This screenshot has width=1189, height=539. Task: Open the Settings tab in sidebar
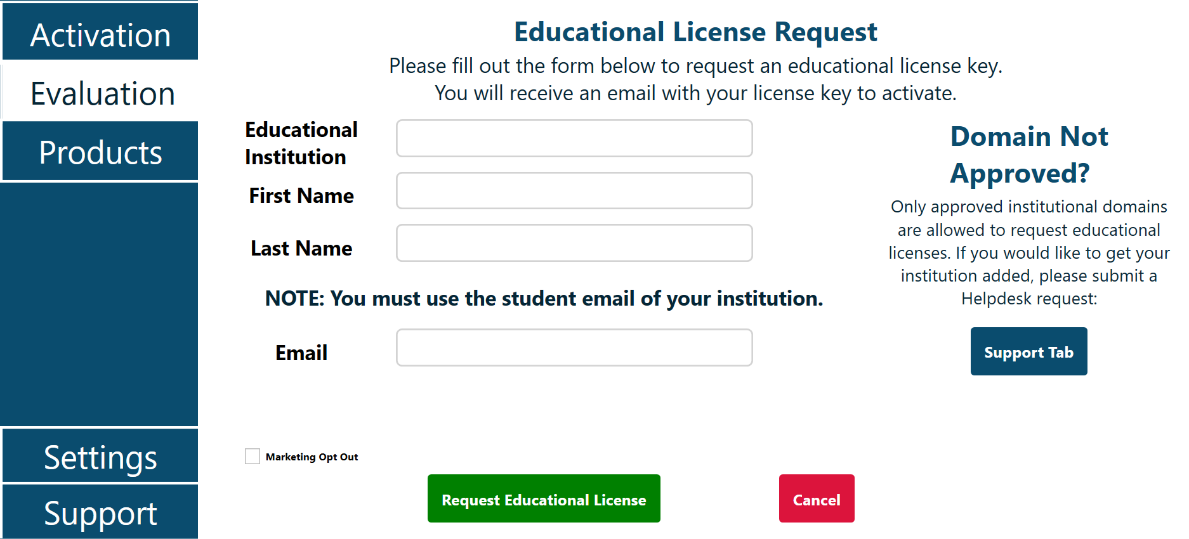tap(100, 457)
